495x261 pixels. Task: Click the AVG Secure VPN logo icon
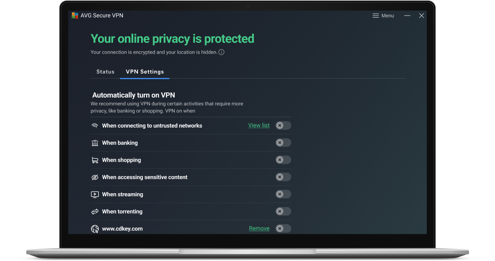tap(74, 15)
